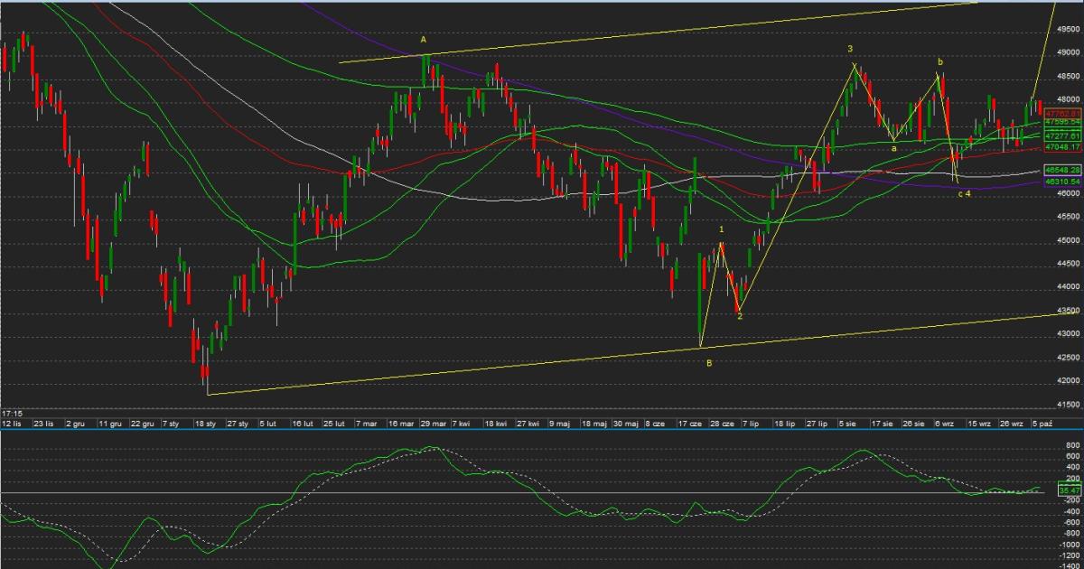
Task: Click wave label 3 at the August high
Action: tap(850, 49)
